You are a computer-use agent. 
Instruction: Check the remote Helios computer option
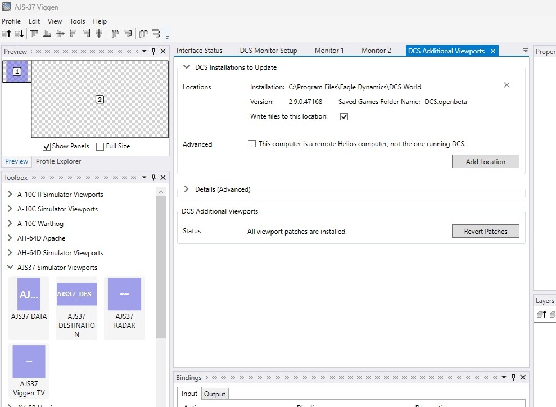click(252, 143)
